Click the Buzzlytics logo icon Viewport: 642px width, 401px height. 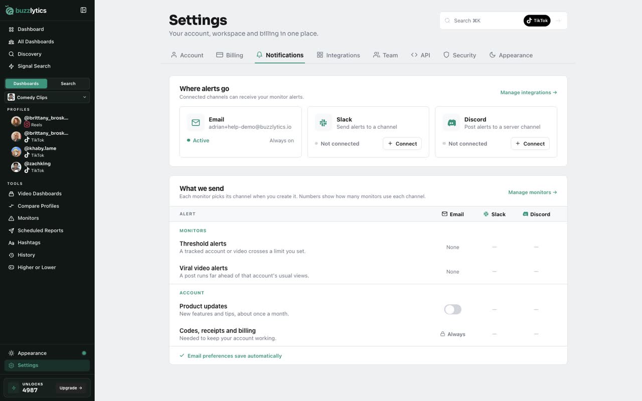pos(10,11)
